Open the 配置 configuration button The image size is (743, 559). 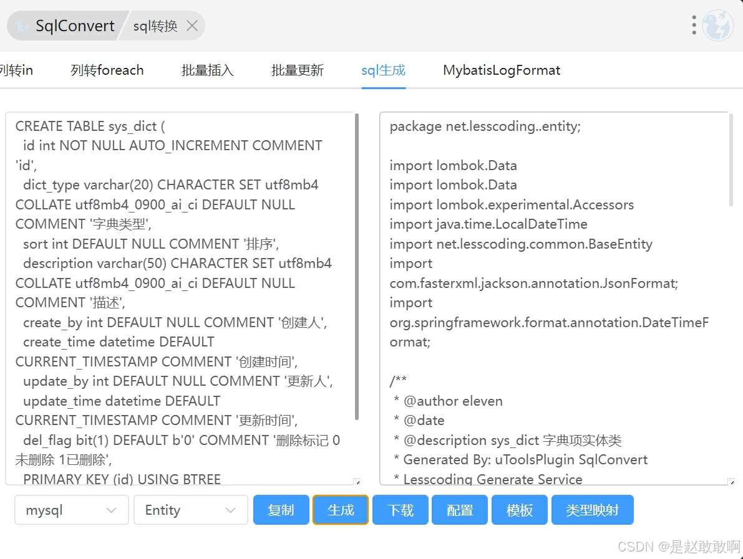point(460,510)
